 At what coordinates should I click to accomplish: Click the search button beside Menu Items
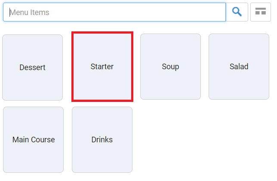coord(237,12)
